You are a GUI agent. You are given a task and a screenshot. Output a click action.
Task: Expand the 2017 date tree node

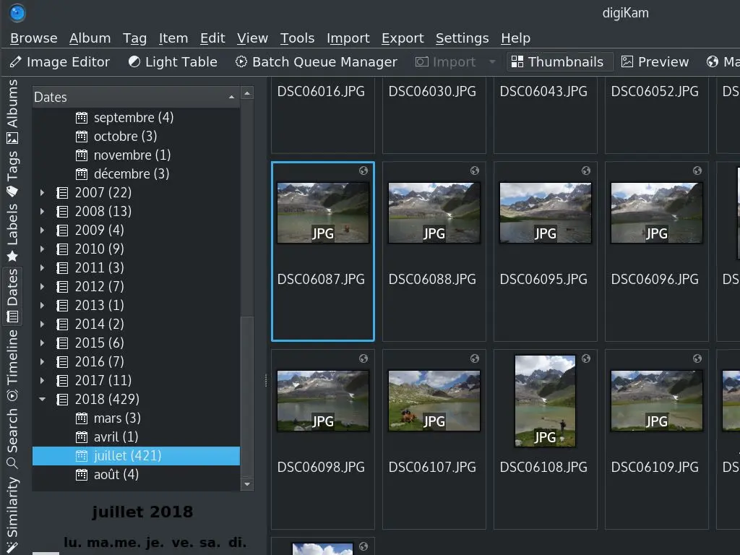[41, 380]
